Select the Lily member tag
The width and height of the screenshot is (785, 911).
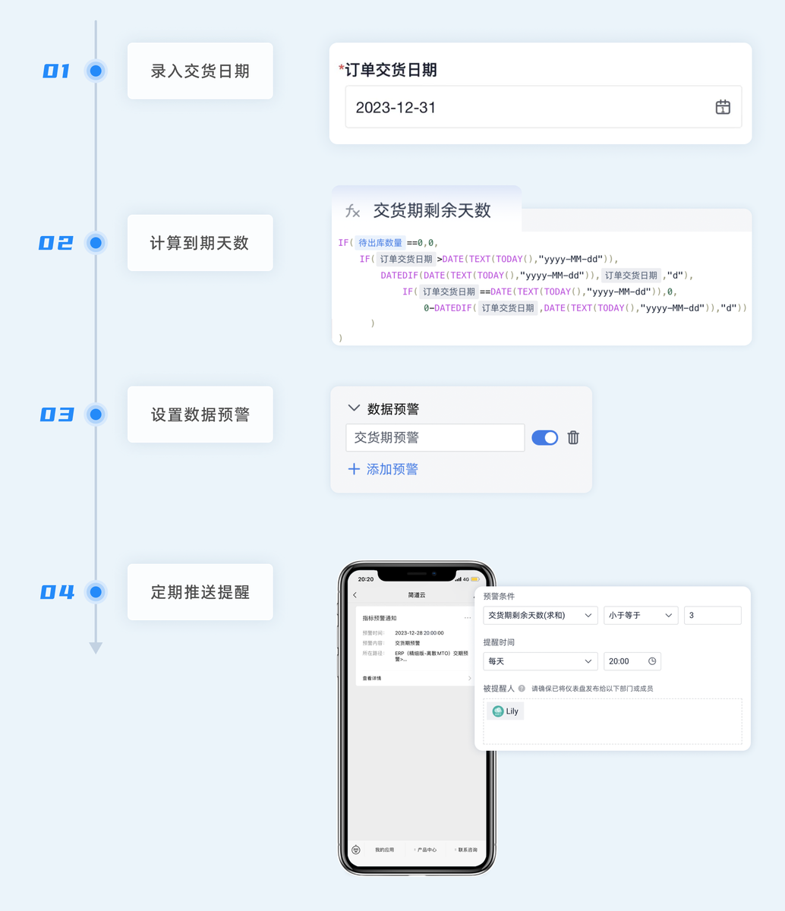click(506, 711)
